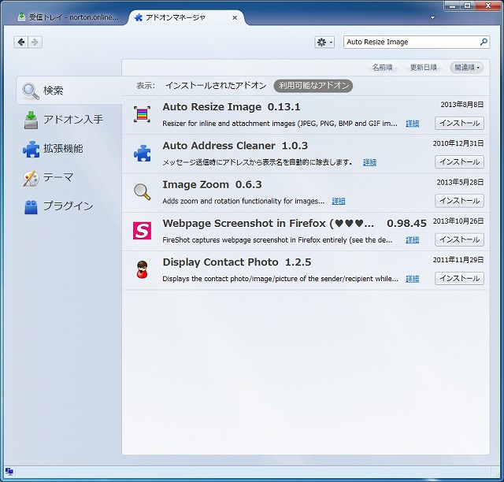Image resolution: width=504 pixels, height=482 pixels.
Task: Open 詳細 link for Auto Resize Image
Action: (412, 124)
